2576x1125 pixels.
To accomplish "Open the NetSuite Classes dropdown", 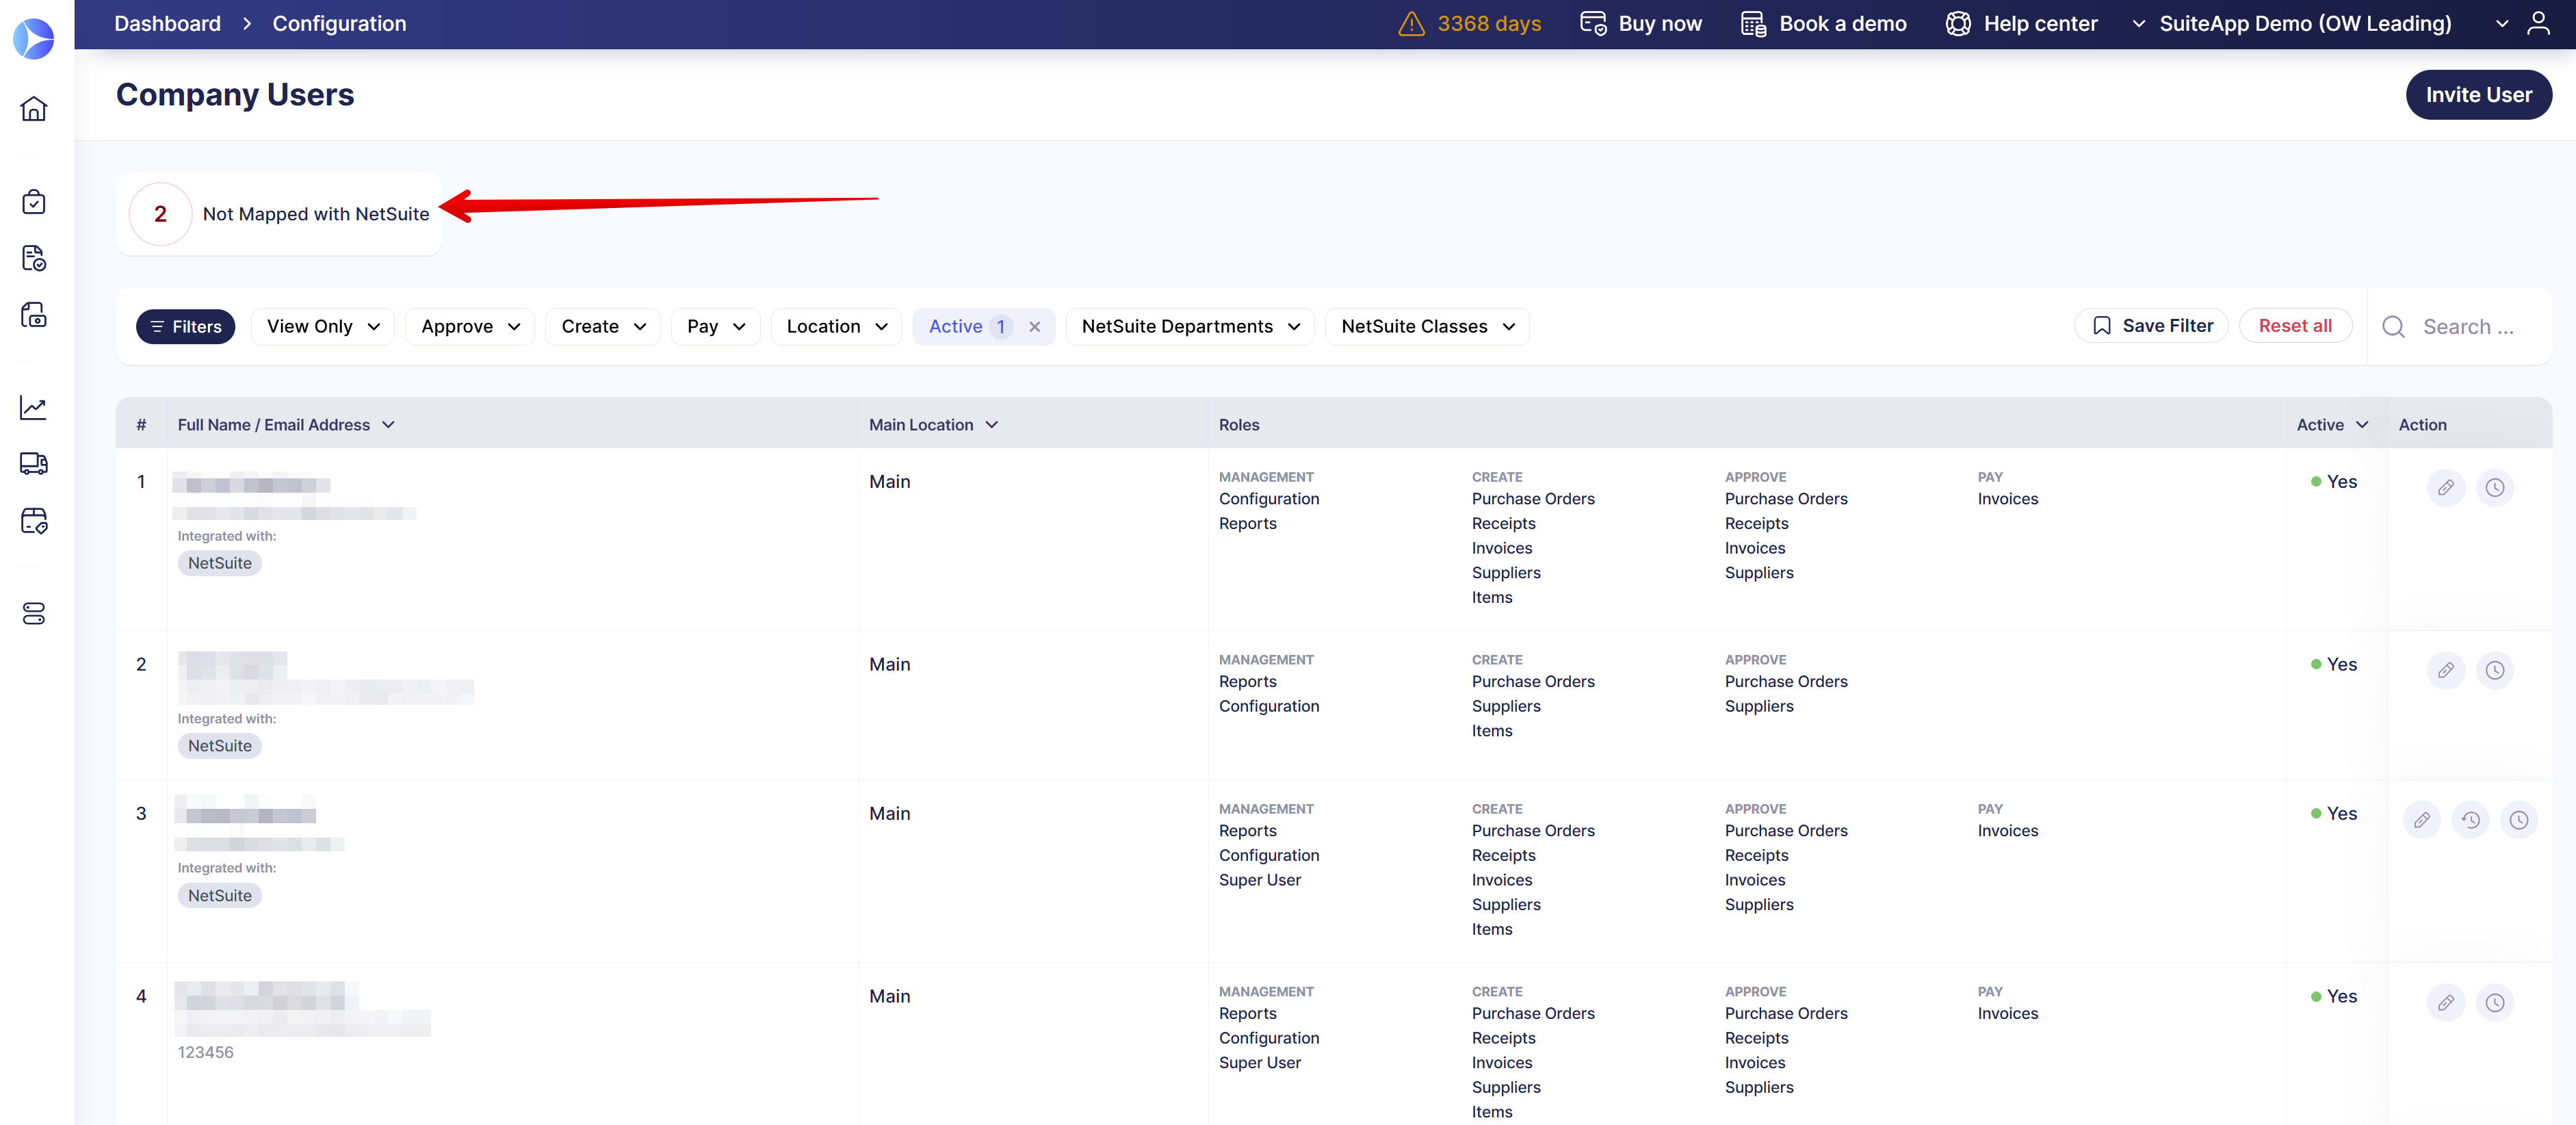I will pos(1427,327).
